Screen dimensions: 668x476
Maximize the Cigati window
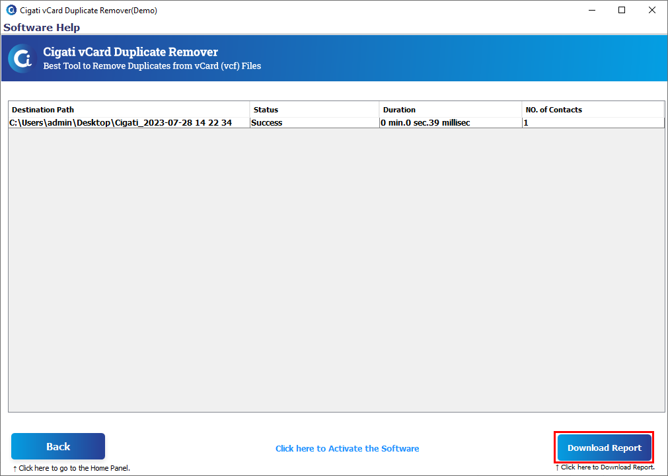click(622, 10)
